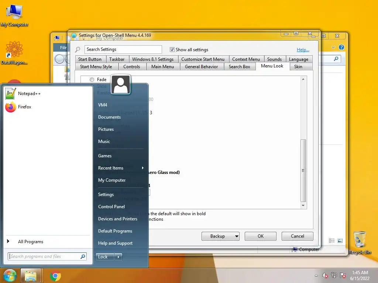Image resolution: width=378 pixels, height=283 pixels.
Task: Click the settings list scrollbar thumb
Action: point(303,170)
